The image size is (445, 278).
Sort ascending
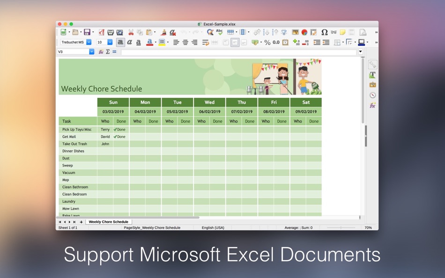(x=266, y=32)
